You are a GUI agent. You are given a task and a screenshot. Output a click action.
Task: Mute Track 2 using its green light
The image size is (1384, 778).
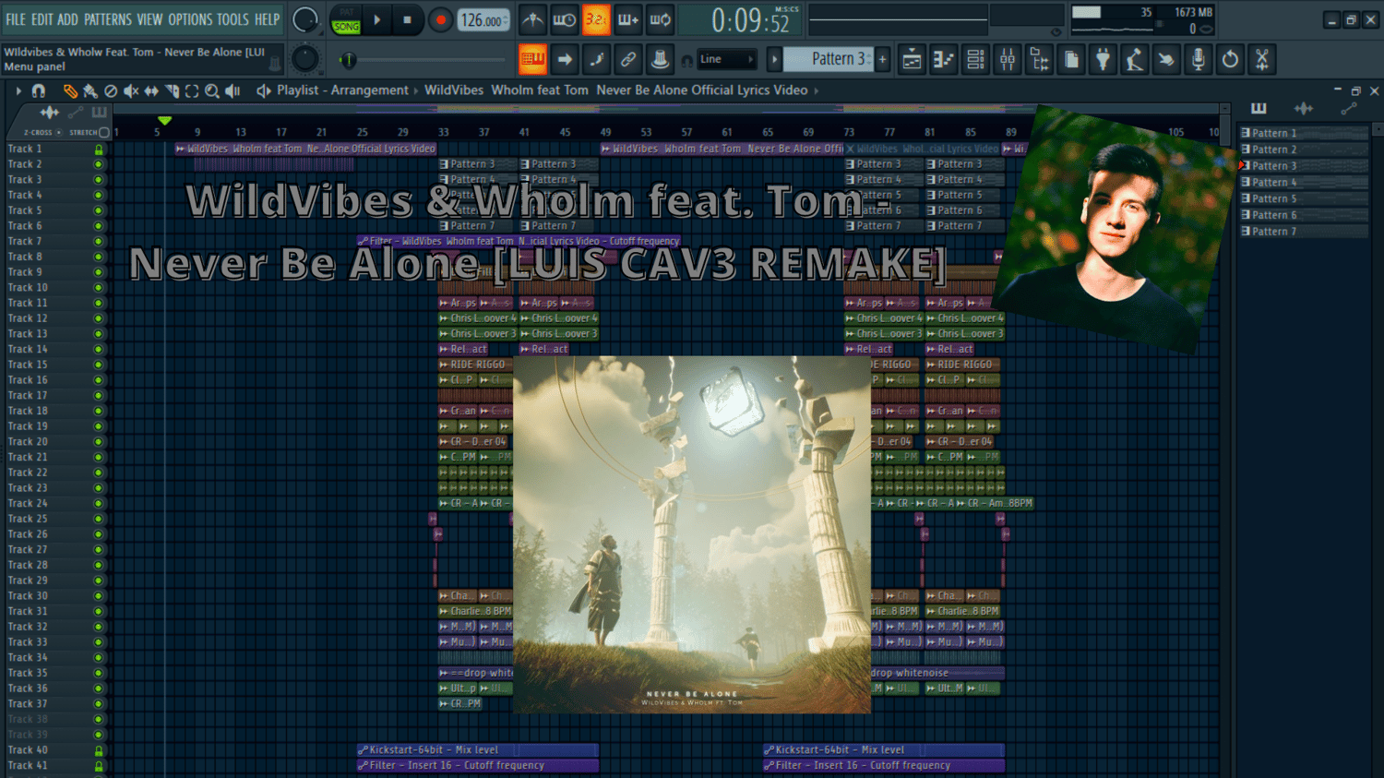99,164
